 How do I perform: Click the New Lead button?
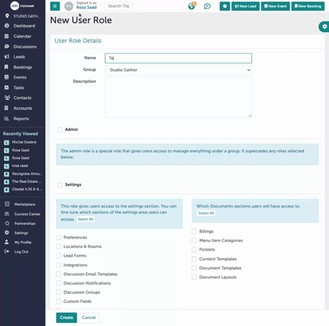(245, 6)
